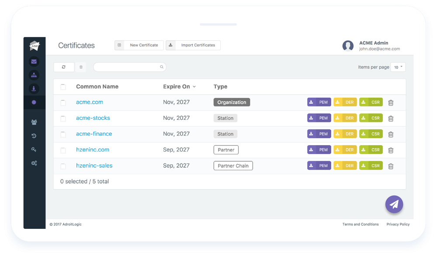Delete the hzeninc-sales certificate

pos(391,166)
